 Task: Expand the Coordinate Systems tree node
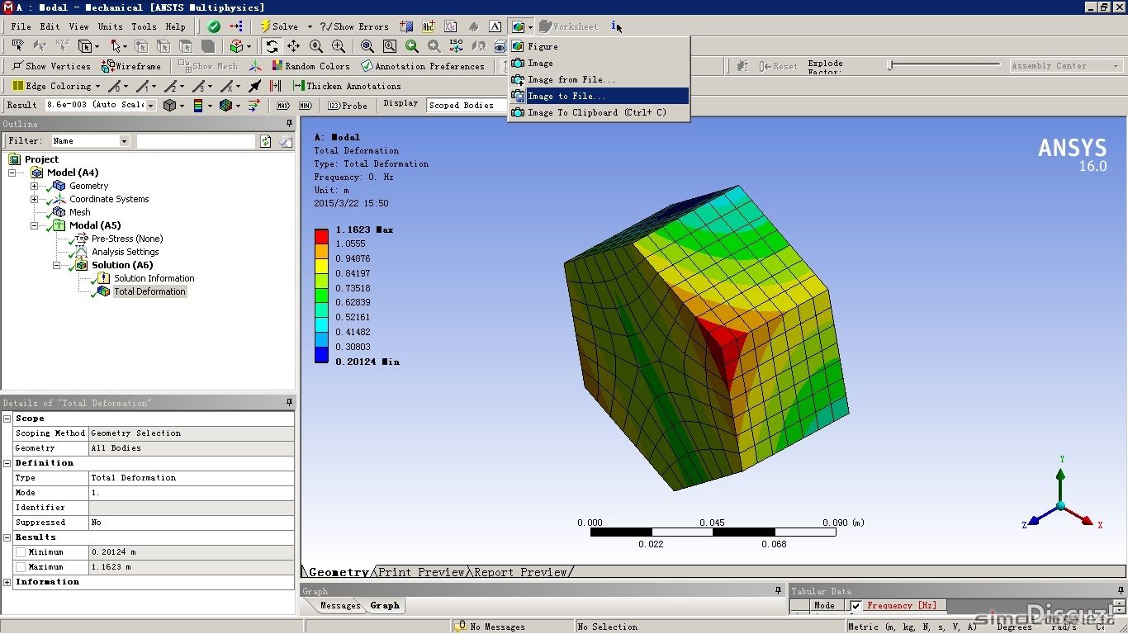(35, 199)
